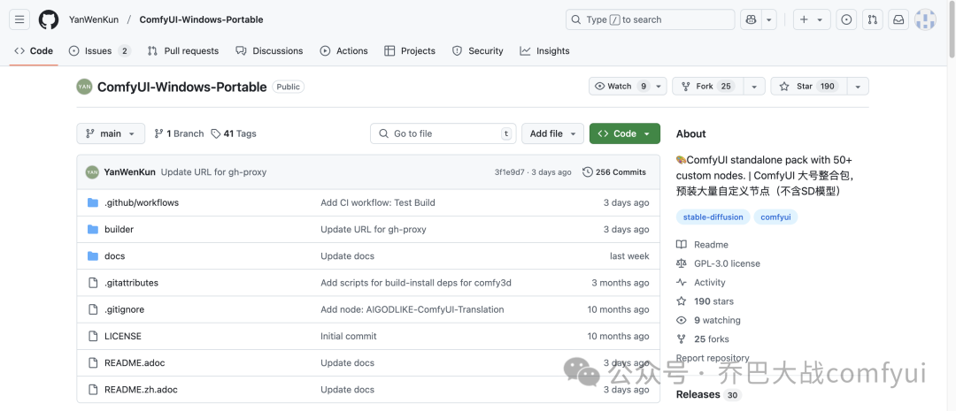The width and height of the screenshot is (956, 411).
Task: Open the commit hash 3f1e9d7
Action: pos(509,172)
